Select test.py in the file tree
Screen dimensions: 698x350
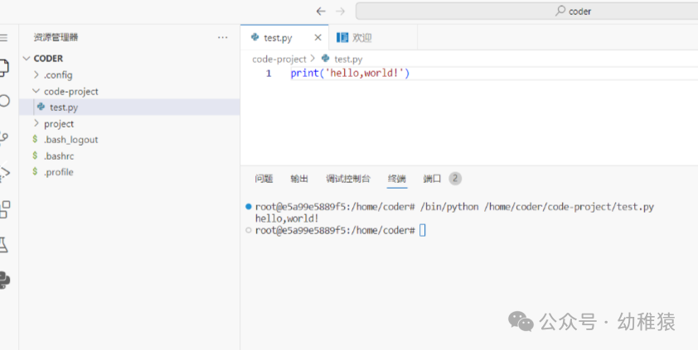(129, 107)
